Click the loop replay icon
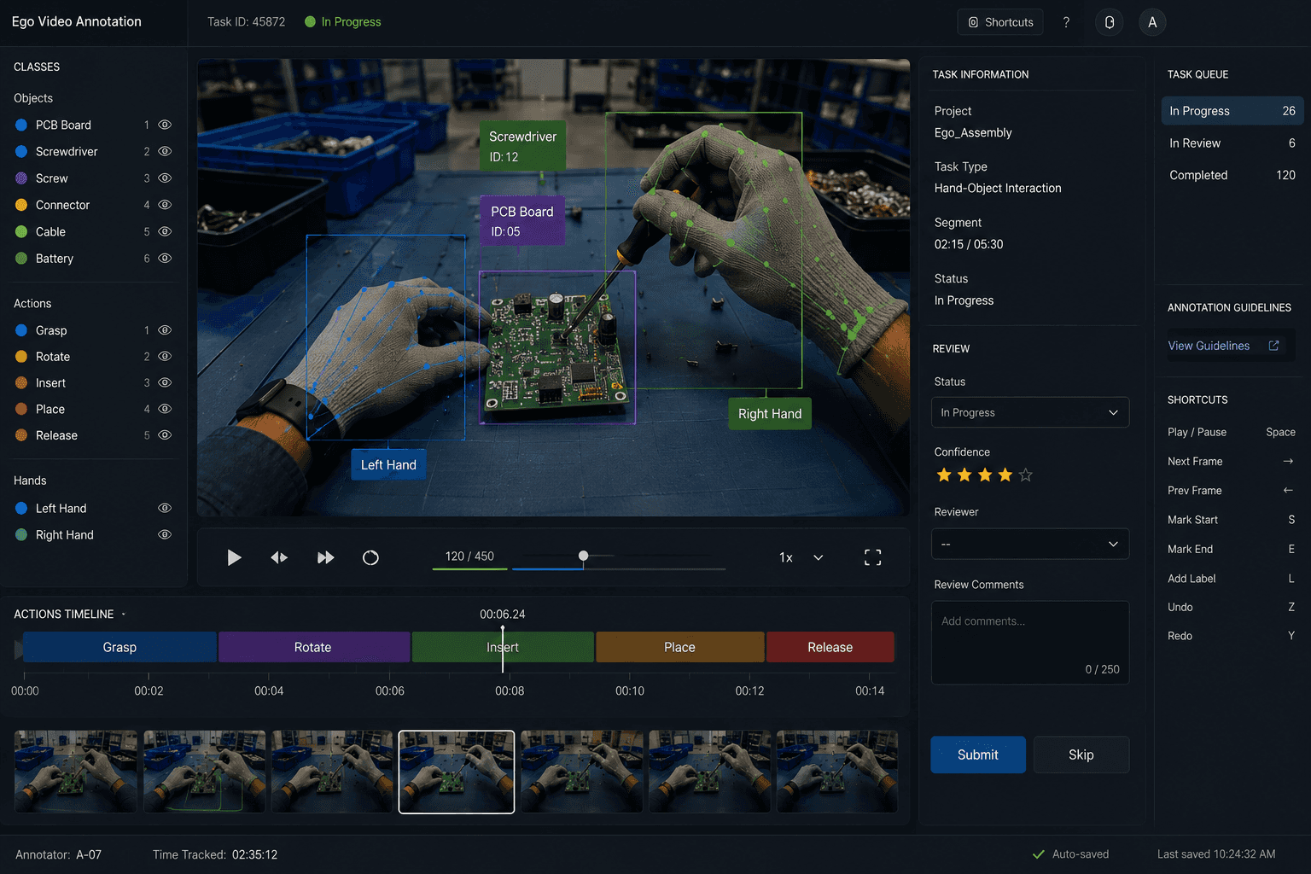This screenshot has height=874, width=1311. tap(370, 557)
